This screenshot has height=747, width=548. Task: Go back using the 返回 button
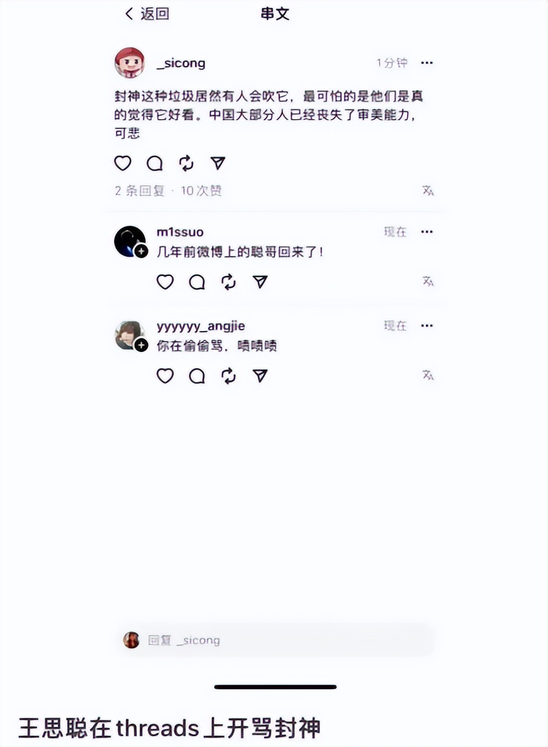click(x=147, y=14)
